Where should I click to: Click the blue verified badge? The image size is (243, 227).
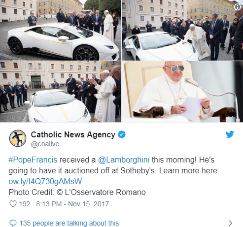point(122,134)
